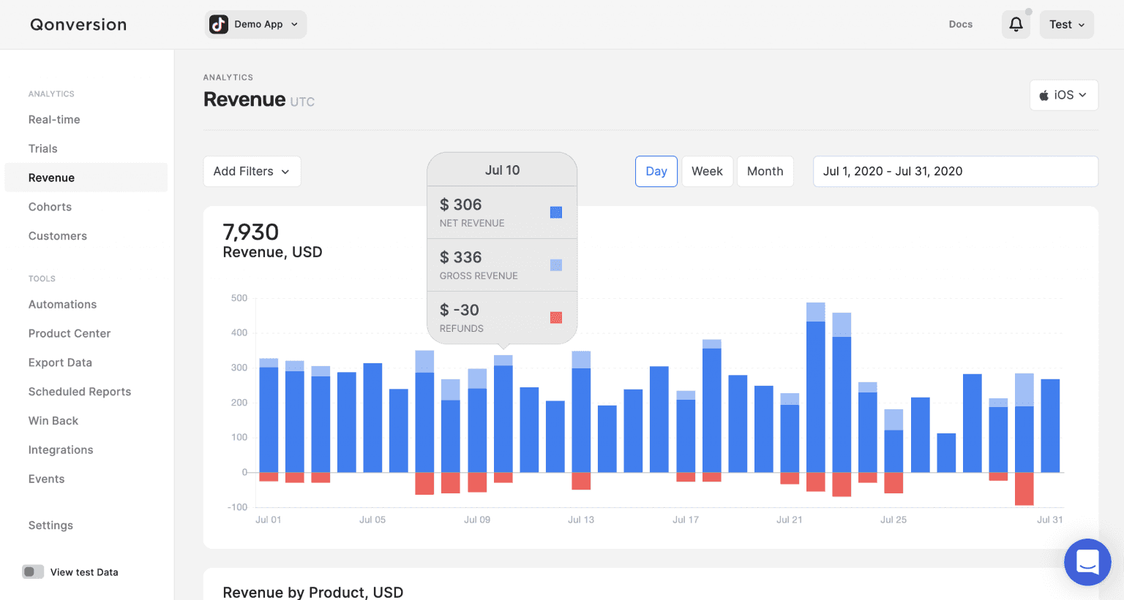Switch to Month view
1124x600 pixels.
pos(765,171)
